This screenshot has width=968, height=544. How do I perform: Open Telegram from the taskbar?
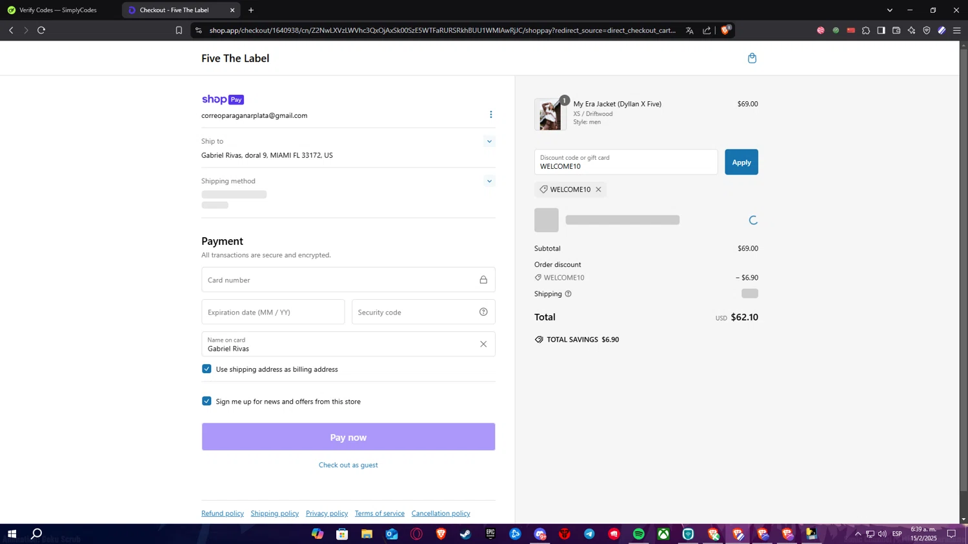click(x=589, y=534)
